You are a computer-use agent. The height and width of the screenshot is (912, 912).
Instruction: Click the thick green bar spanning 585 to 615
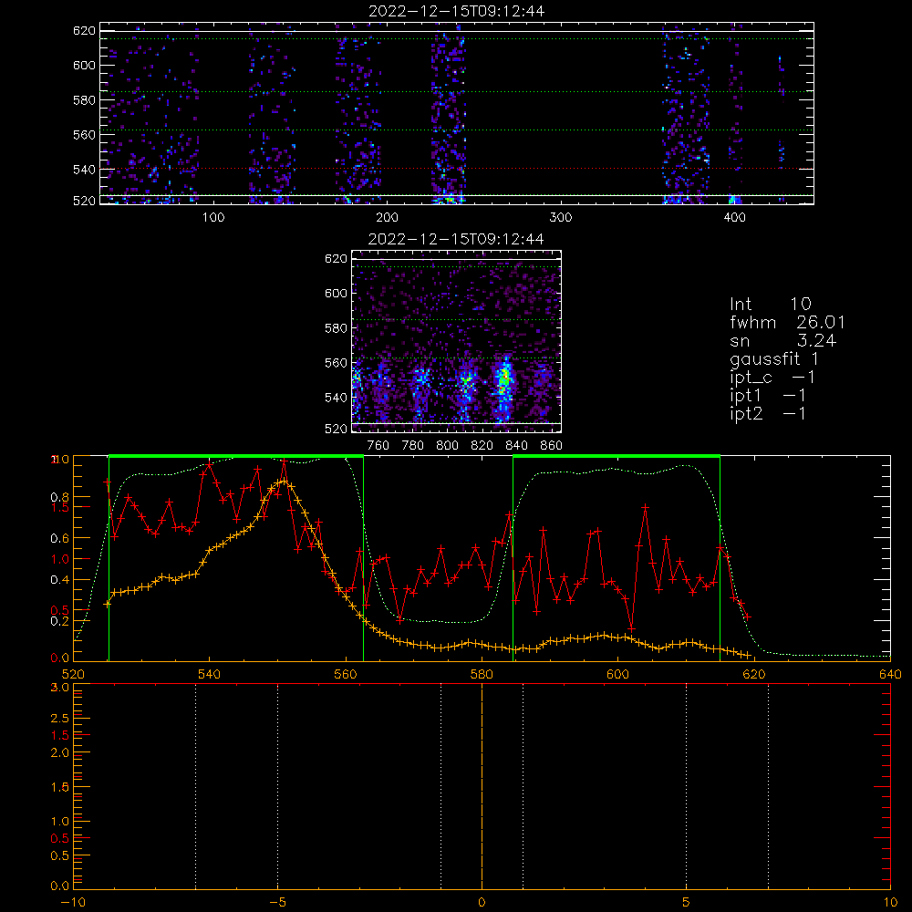click(617, 457)
